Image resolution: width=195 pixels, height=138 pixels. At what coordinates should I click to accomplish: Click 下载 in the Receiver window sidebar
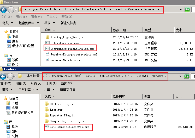15,36
